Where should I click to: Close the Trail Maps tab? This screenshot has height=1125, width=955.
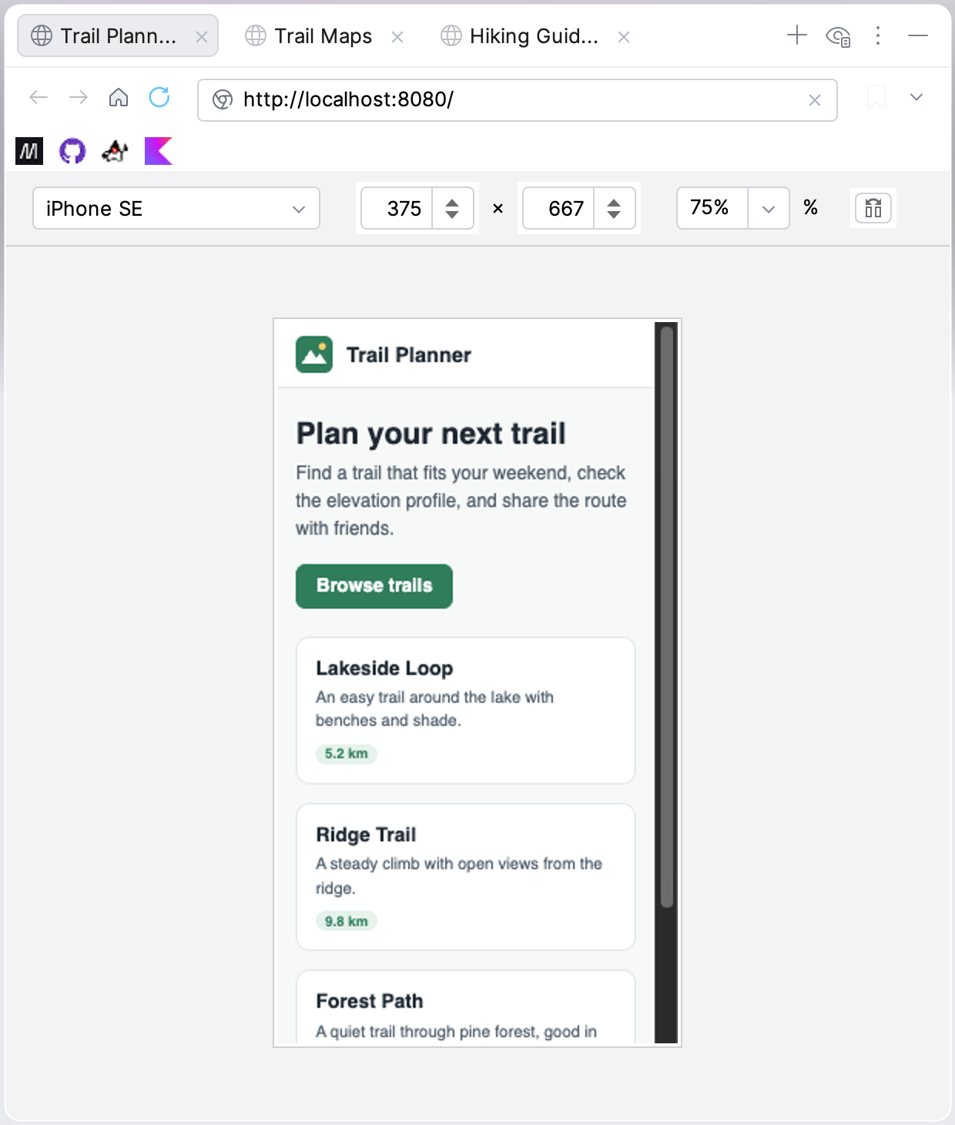(x=397, y=37)
